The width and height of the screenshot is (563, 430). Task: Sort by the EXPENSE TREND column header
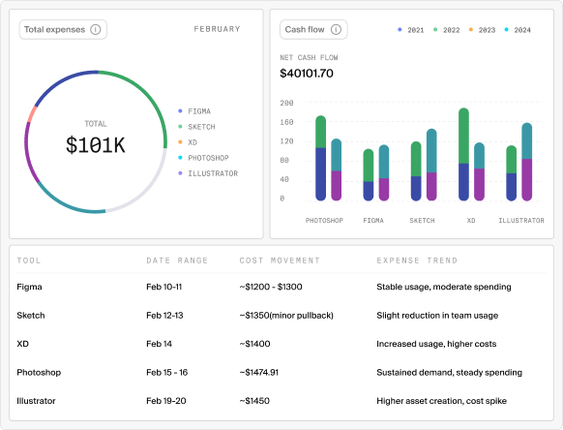[417, 261]
